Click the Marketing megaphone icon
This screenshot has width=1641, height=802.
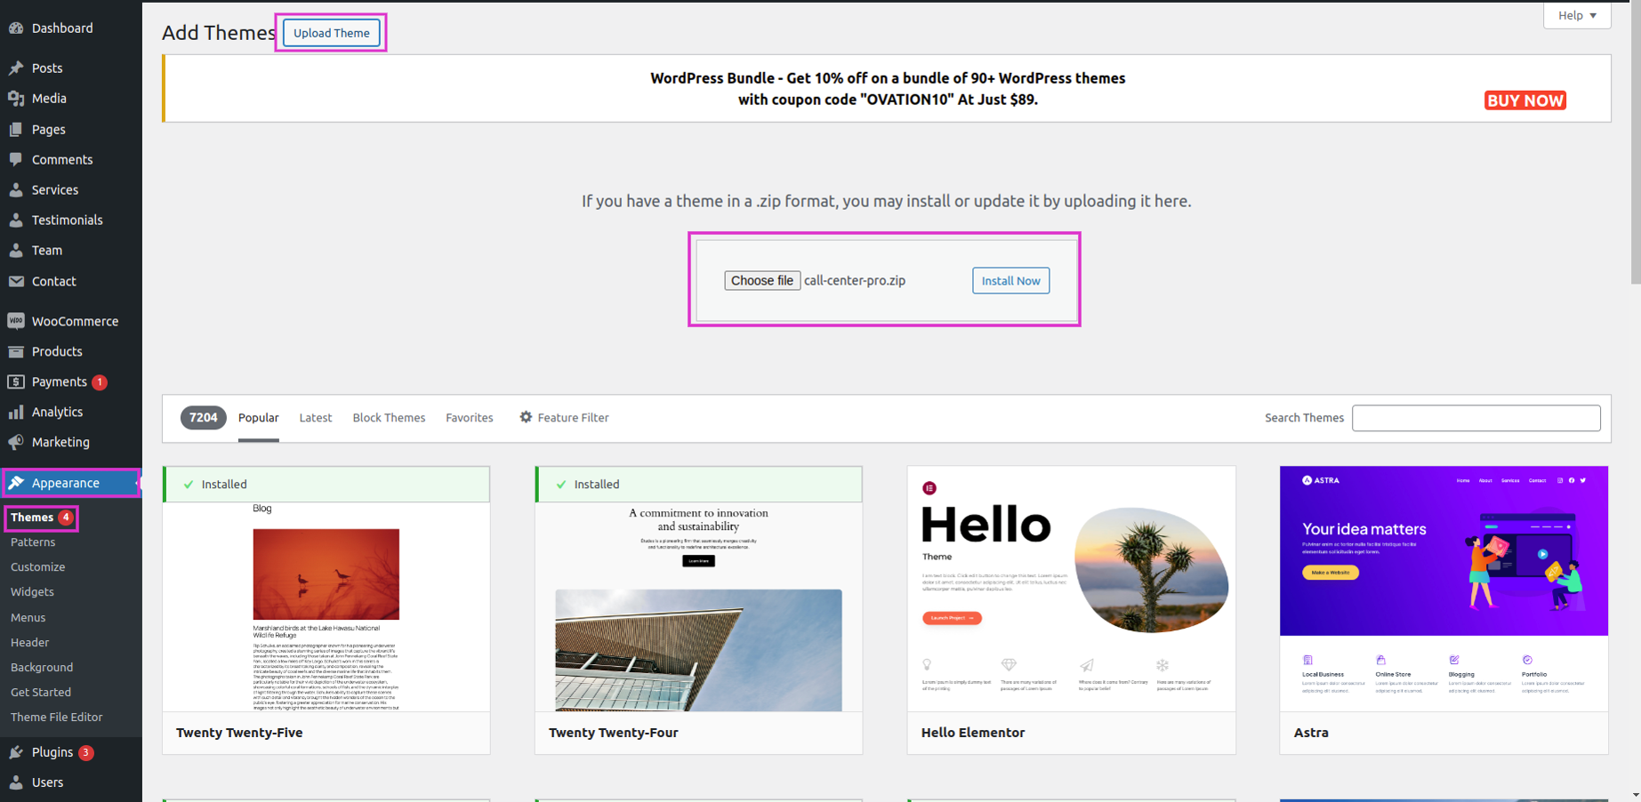pos(16,442)
